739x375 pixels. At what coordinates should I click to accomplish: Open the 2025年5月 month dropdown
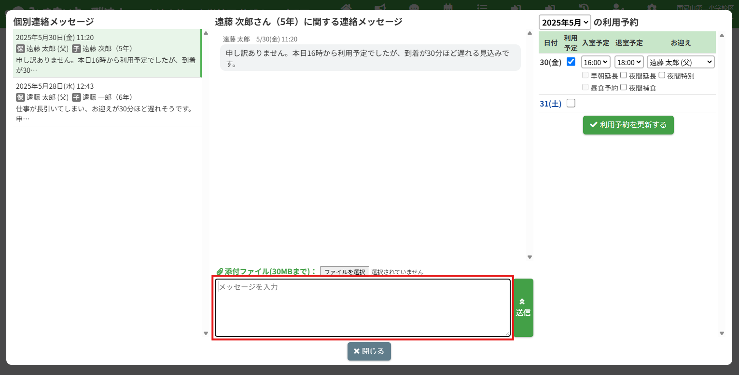tap(564, 22)
